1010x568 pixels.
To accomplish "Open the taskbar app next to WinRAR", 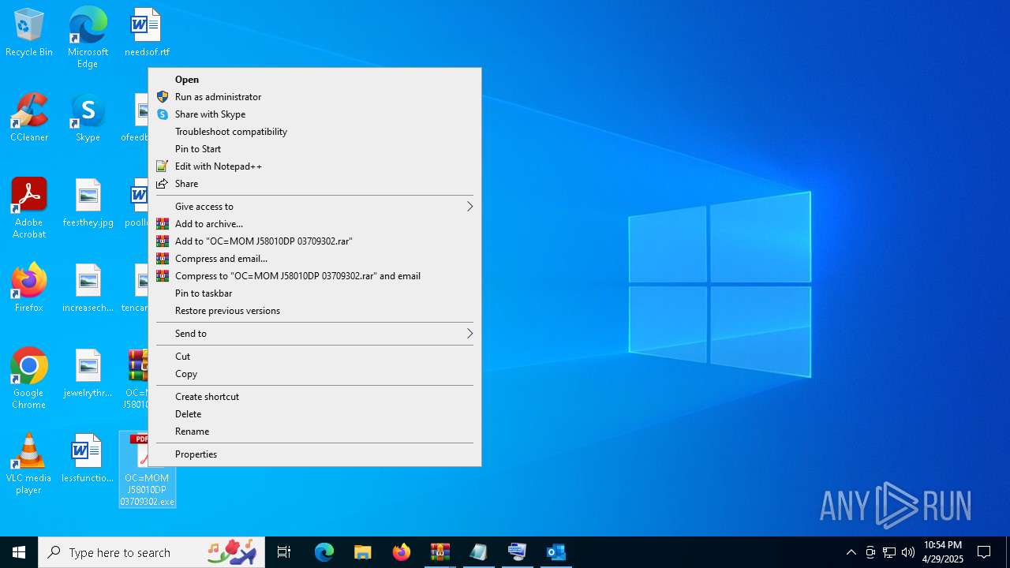I will coord(479,552).
